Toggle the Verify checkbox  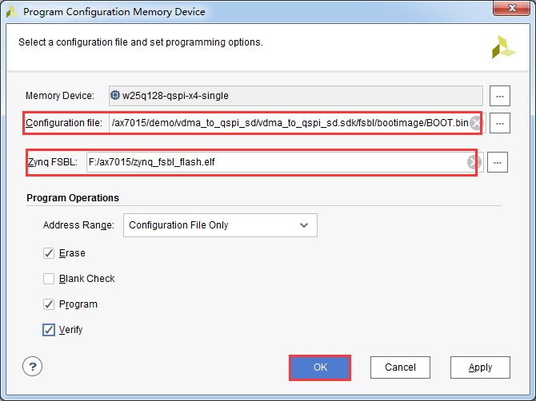49,330
